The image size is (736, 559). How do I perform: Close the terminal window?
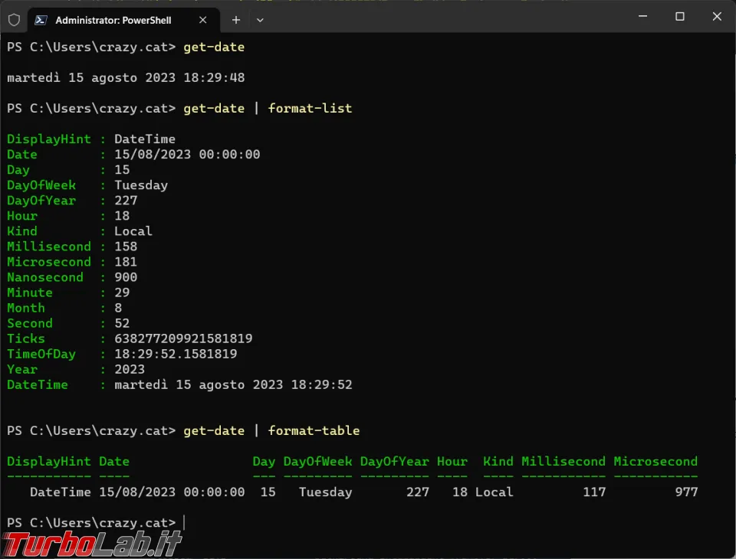(x=717, y=16)
